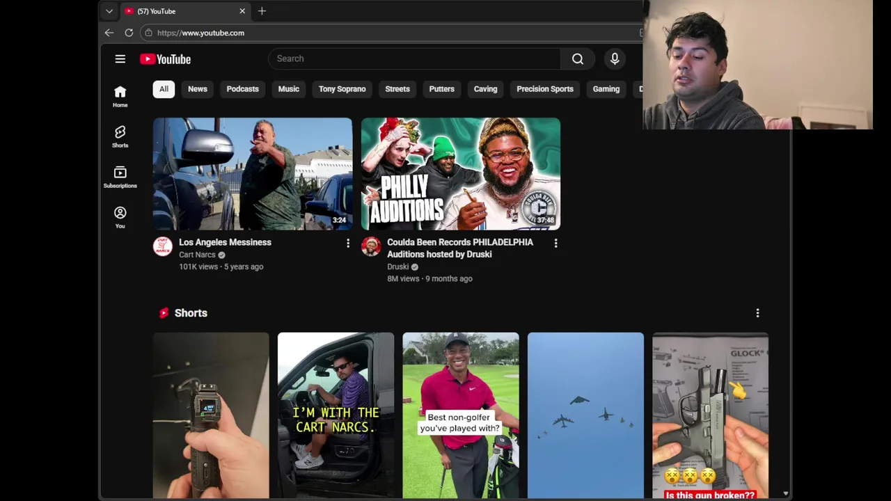Click the site info icon beside URL
The image size is (891, 501).
(148, 33)
